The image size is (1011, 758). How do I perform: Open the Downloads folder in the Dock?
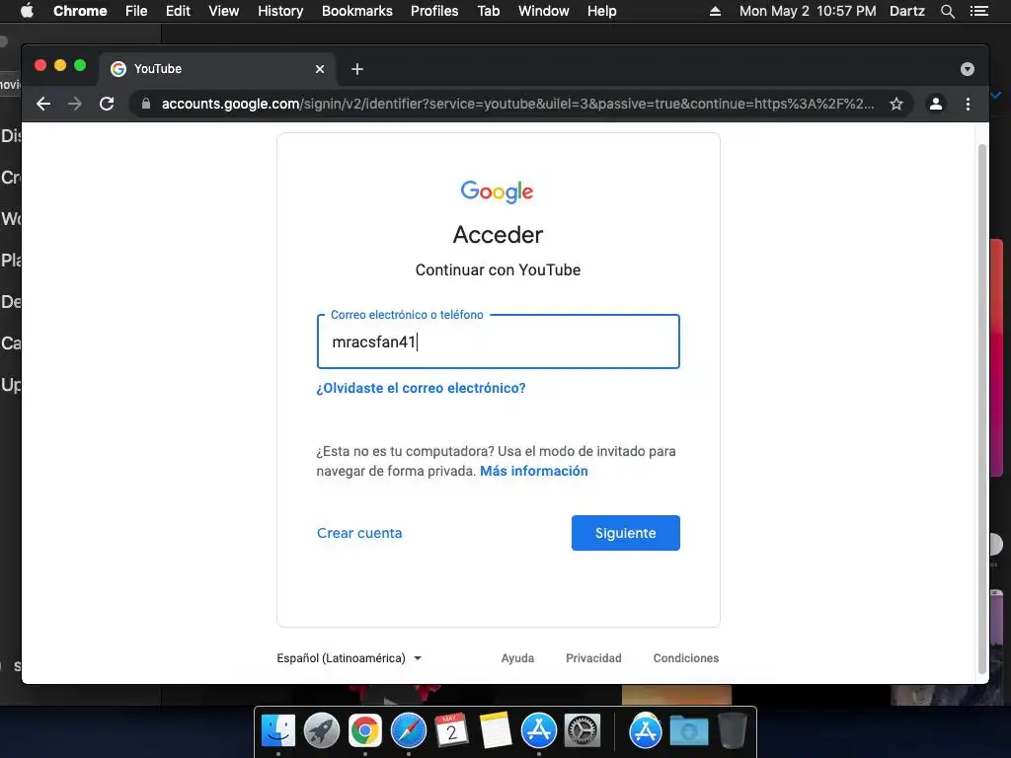pyautogui.click(x=688, y=730)
